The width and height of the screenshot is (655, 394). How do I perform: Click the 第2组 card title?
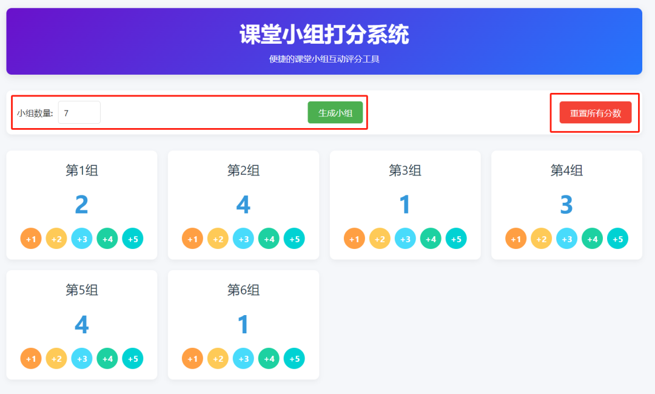click(x=243, y=171)
